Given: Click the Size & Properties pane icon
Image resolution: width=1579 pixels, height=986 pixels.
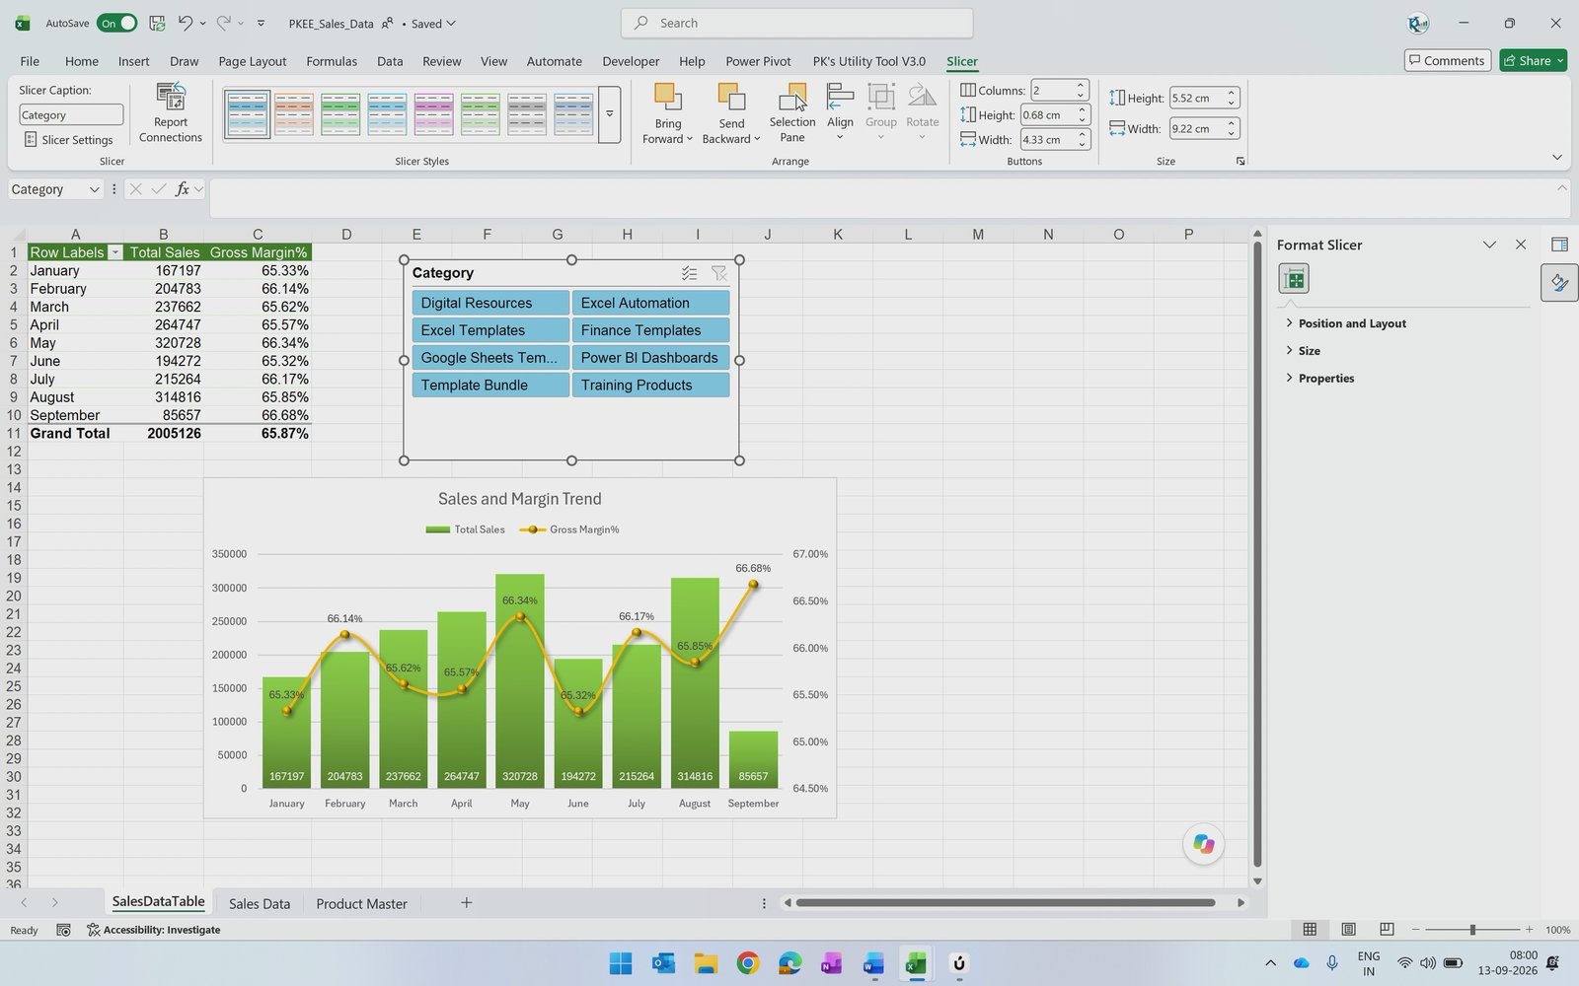Looking at the screenshot, I should point(1294,279).
